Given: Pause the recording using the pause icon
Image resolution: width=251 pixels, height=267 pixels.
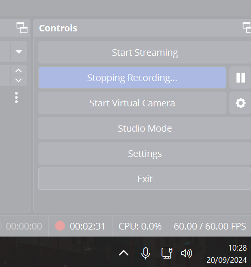Looking at the screenshot, I should point(240,78).
